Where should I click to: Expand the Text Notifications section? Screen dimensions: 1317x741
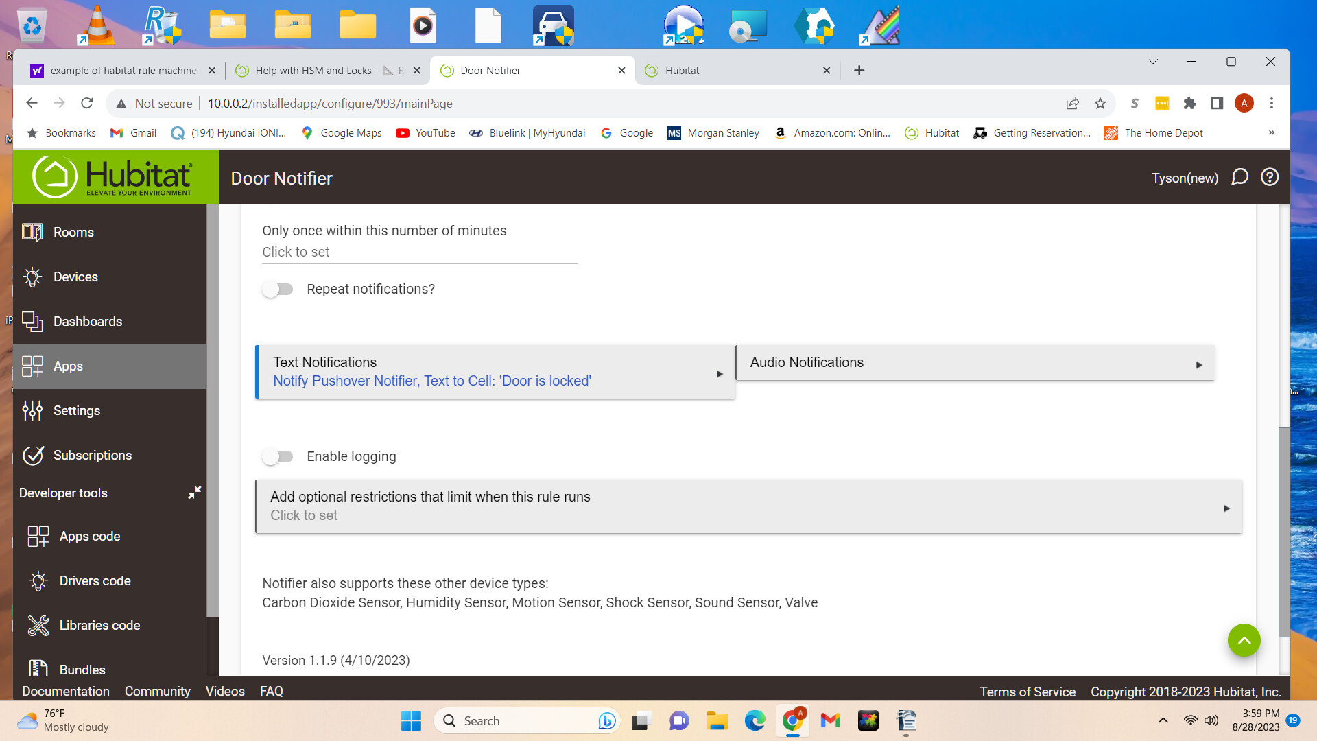[495, 372]
